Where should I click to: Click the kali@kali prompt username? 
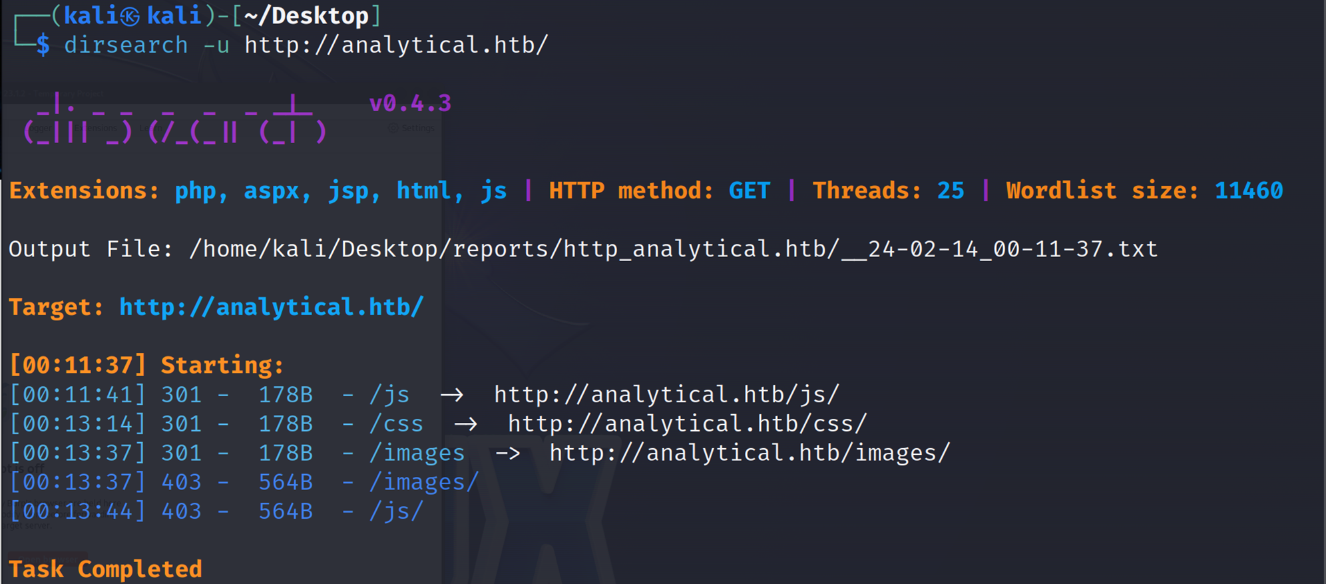pyautogui.click(x=132, y=15)
